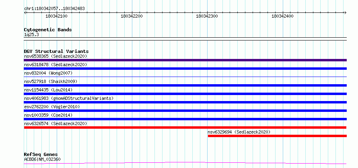The height and width of the screenshot is (168, 358).
Task: Open variant nsv1154435 (Lou2014) label
Action: coord(48,90)
